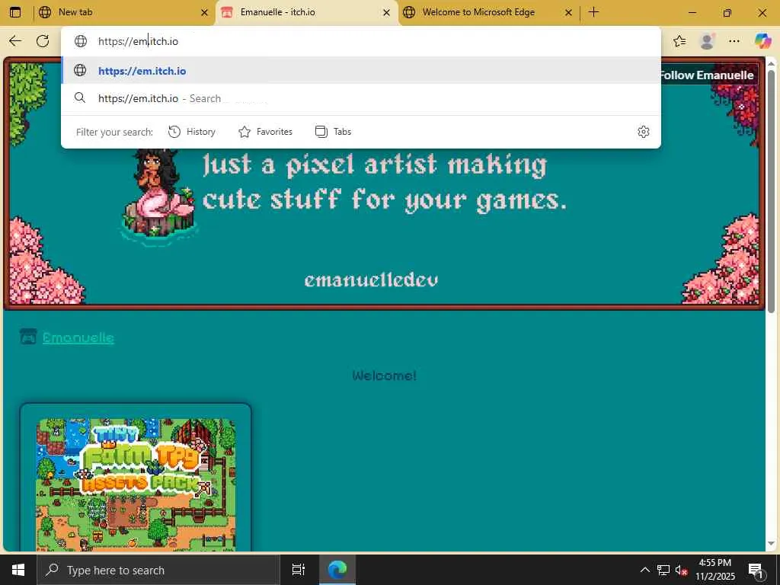
Task: Choose the https://em.itch.io URL suggestion
Action: 361,71
